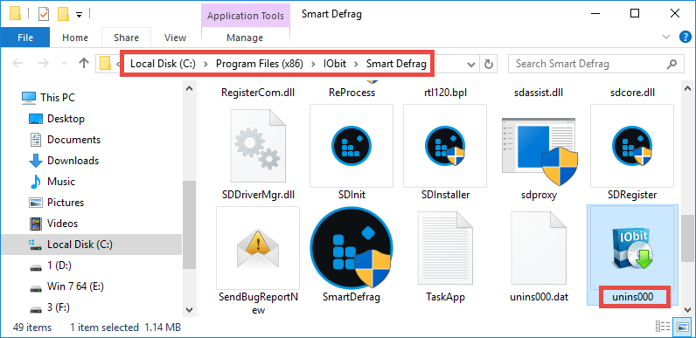Select the sdcore.dll file name
The width and height of the screenshot is (696, 338).
[632, 93]
